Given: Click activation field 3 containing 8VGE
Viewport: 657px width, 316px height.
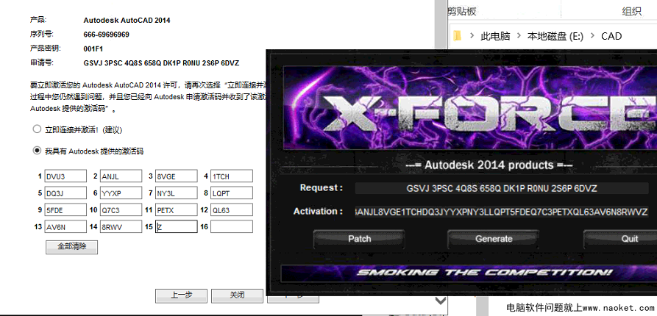Looking at the screenshot, I should click(x=176, y=176).
